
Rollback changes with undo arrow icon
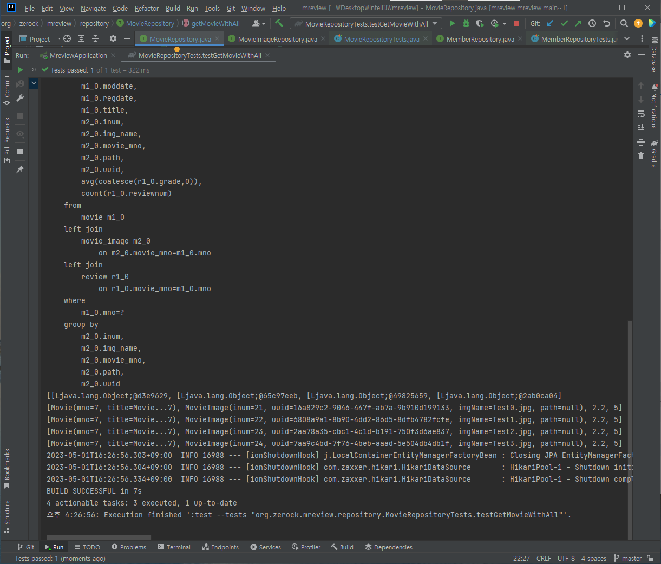pos(606,23)
